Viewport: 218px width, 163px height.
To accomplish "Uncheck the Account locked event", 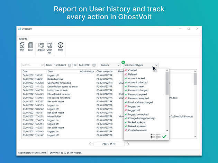I will point(126,78).
